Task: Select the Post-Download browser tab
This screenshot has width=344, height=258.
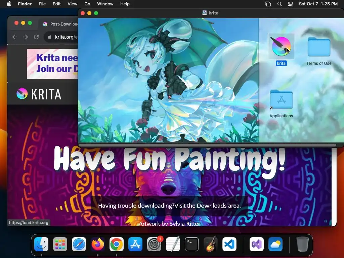Action: point(59,24)
